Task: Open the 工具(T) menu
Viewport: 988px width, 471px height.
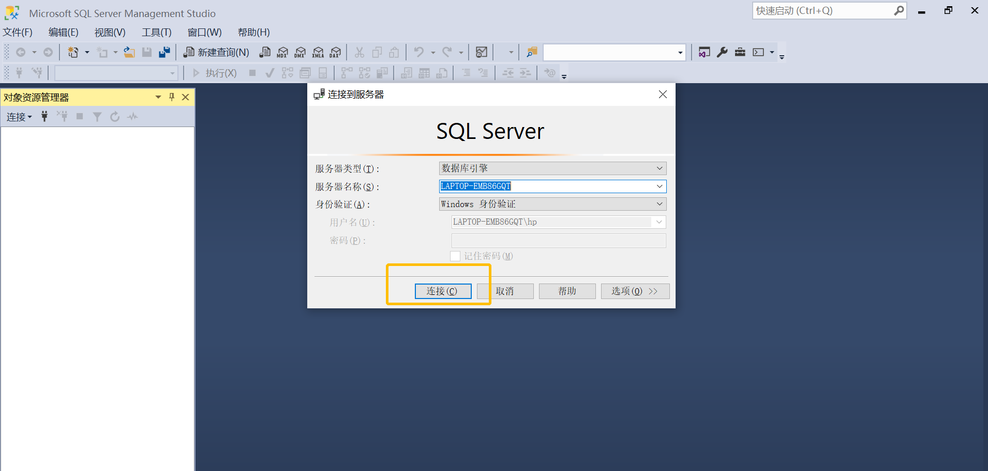Action: (x=156, y=32)
